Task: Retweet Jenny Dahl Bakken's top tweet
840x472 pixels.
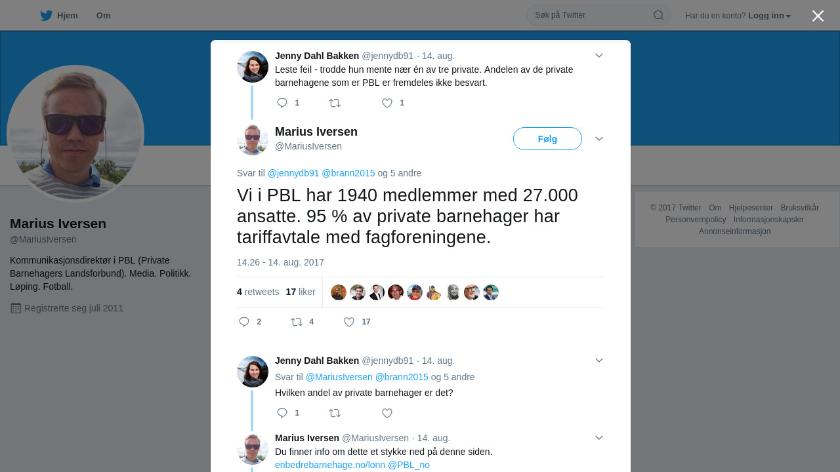Action: pos(335,103)
